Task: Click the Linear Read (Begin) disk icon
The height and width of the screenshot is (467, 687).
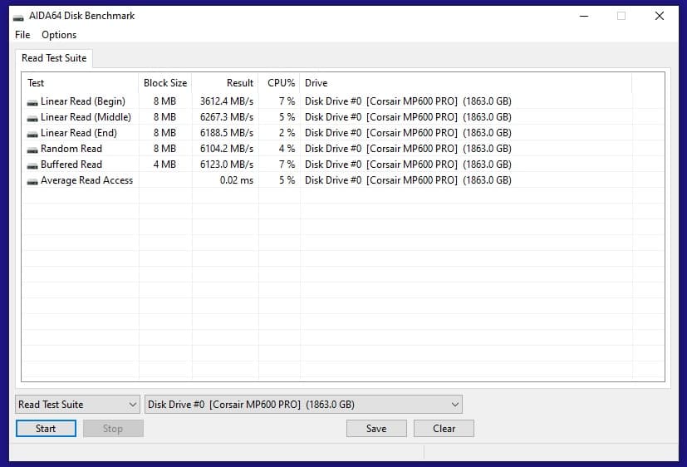Action: point(32,101)
